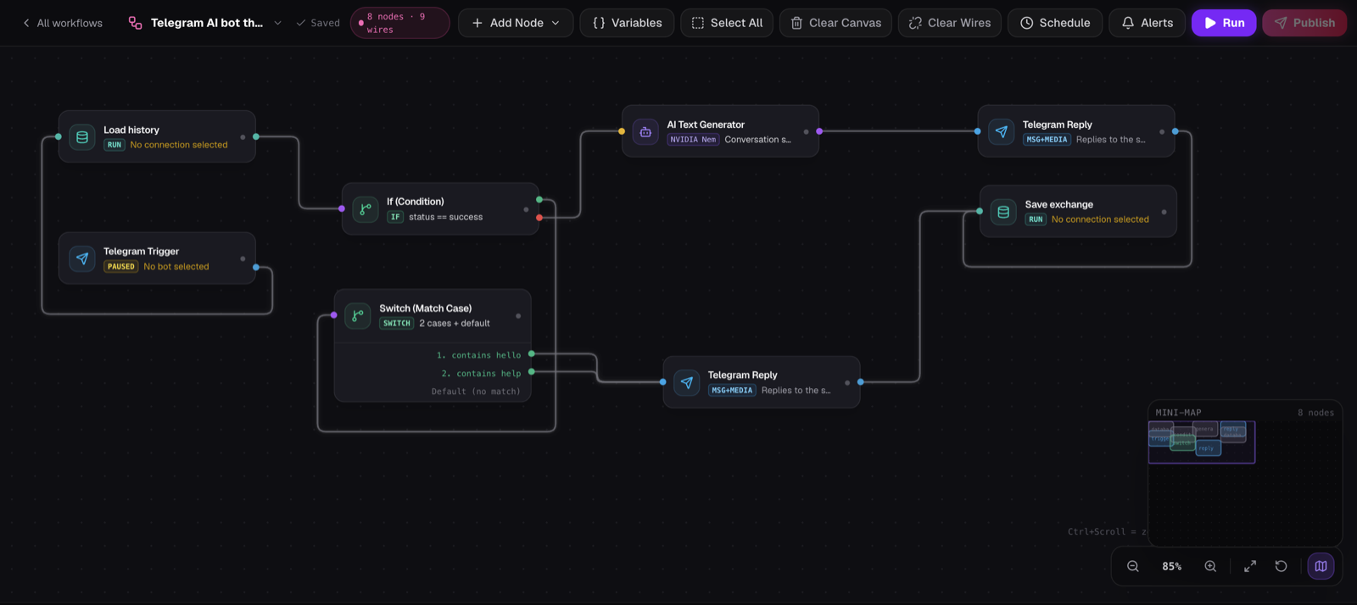The image size is (1357, 605).
Task: Select the Switch (Match Case) node title
Action: click(425, 308)
